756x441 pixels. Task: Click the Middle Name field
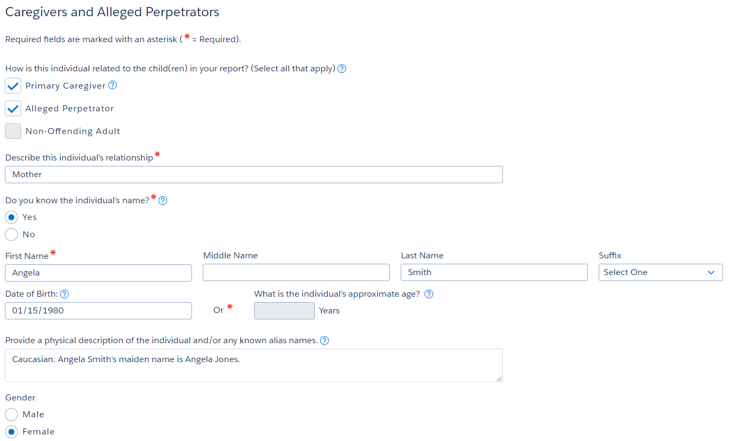coord(296,273)
